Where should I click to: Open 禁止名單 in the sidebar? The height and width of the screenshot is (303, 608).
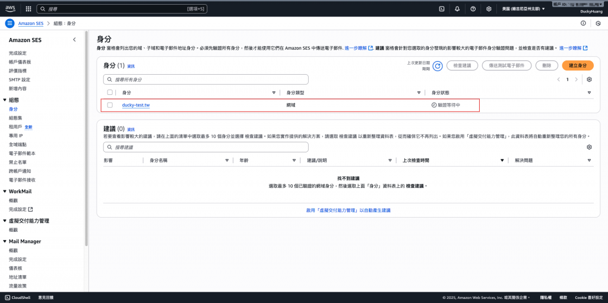click(18, 162)
